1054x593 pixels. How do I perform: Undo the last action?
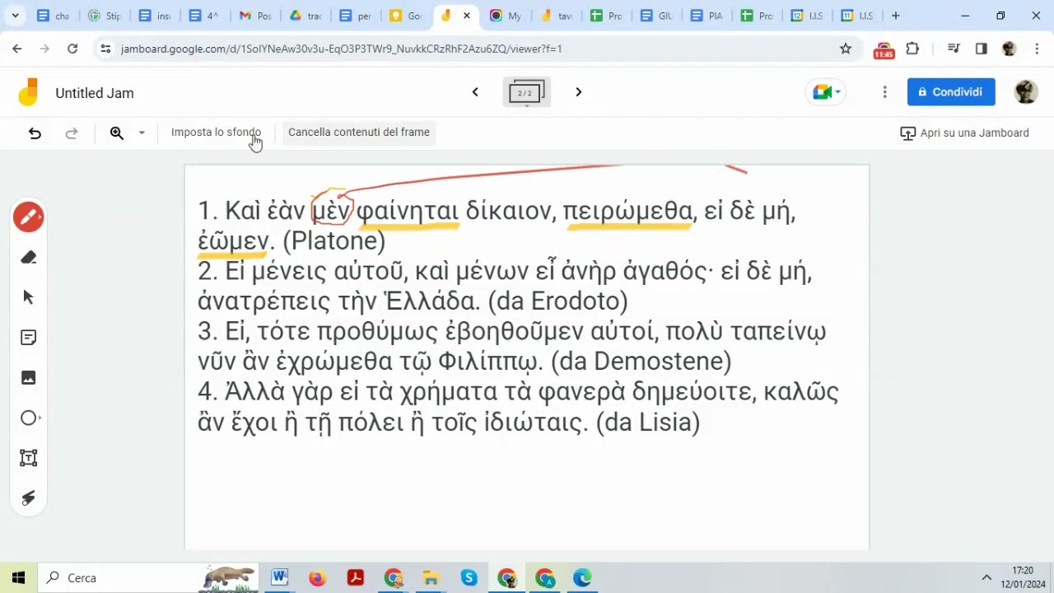(x=35, y=133)
